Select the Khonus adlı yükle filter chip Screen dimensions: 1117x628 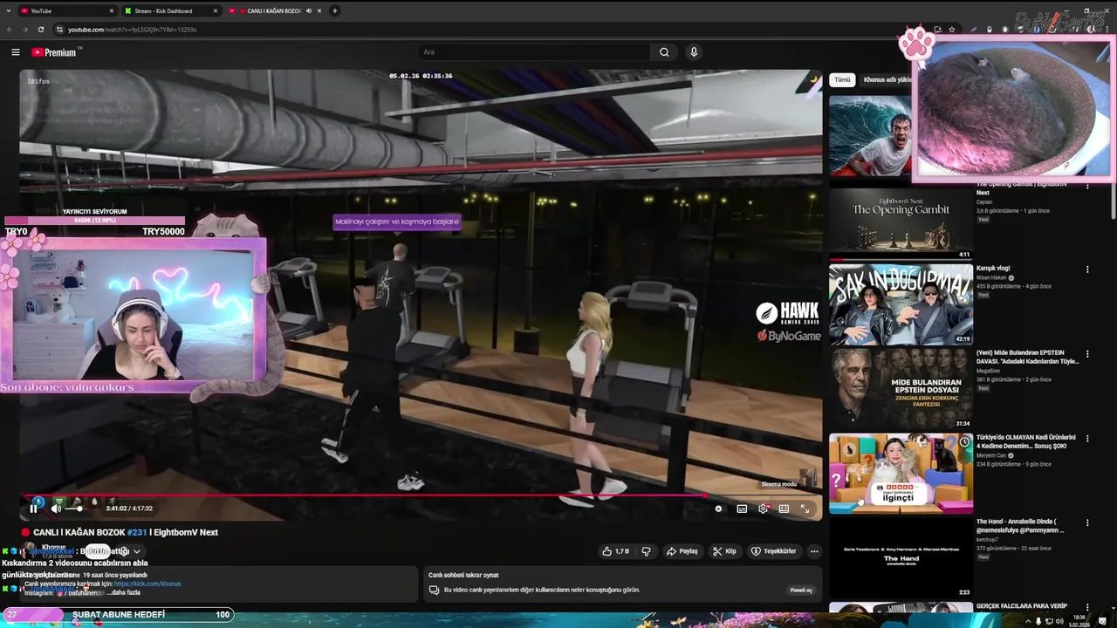pyautogui.click(x=887, y=79)
